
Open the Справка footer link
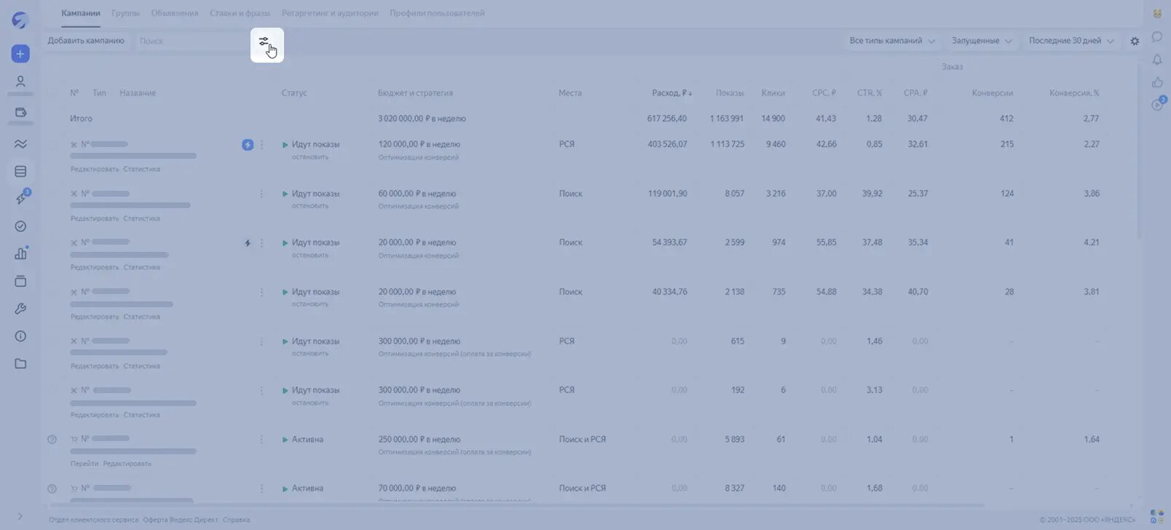[x=237, y=520]
